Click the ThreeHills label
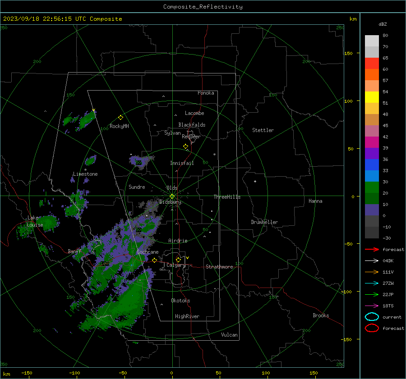 227,197
